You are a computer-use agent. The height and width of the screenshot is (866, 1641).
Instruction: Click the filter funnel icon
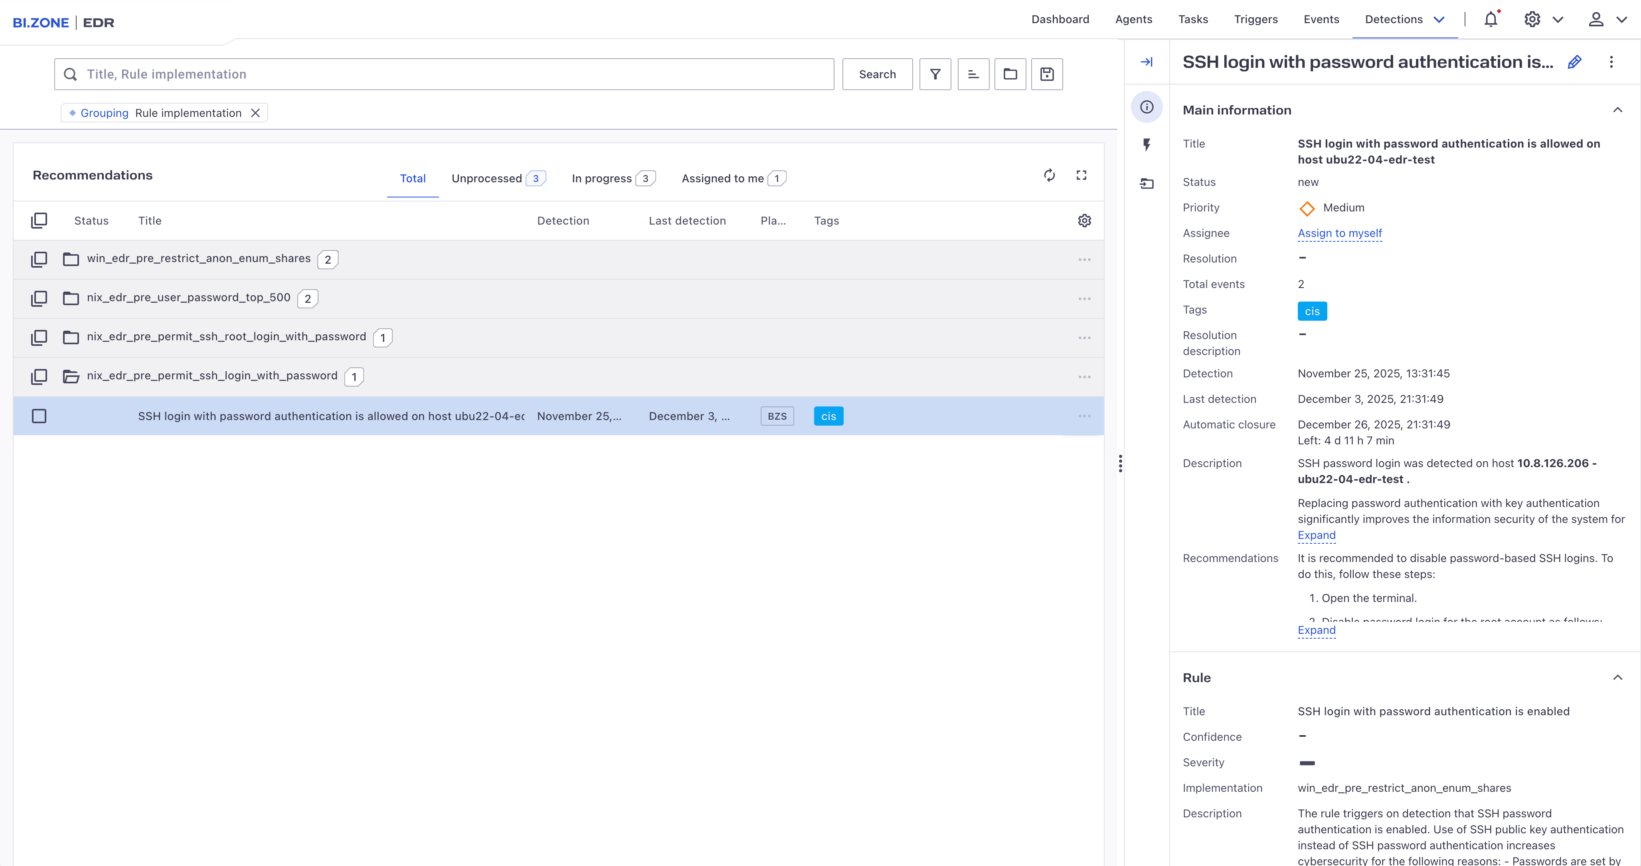click(x=935, y=75)
